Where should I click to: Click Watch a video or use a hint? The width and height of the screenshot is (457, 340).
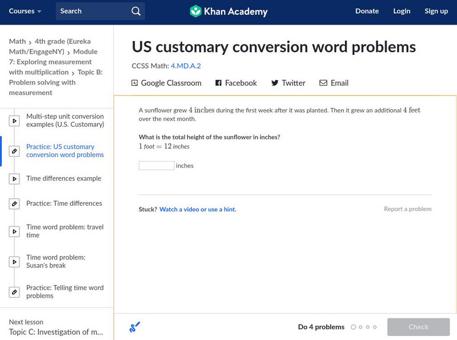pyautogui.click(x=197, y=209)
